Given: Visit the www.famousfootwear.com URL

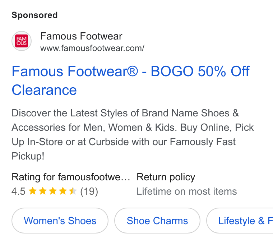Looking at the screenshot, I should 92,48.
